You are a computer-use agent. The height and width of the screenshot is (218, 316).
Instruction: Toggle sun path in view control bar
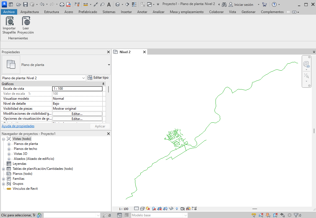[x=148, y=209]
